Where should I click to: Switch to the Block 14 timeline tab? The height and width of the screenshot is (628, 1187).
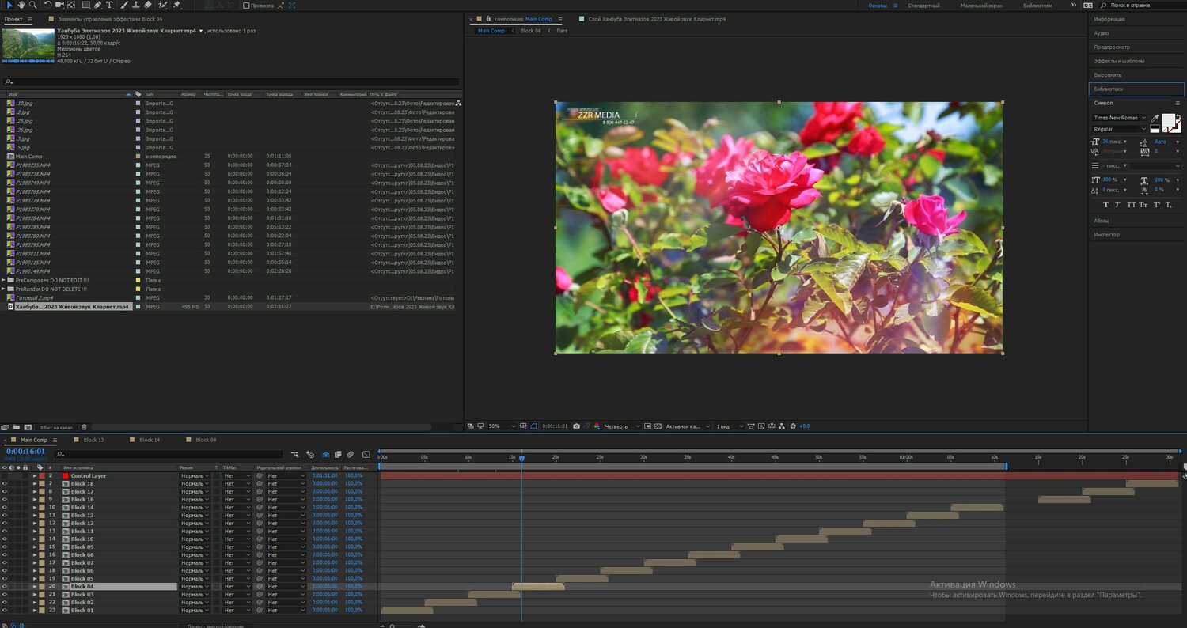pos(150,440)
